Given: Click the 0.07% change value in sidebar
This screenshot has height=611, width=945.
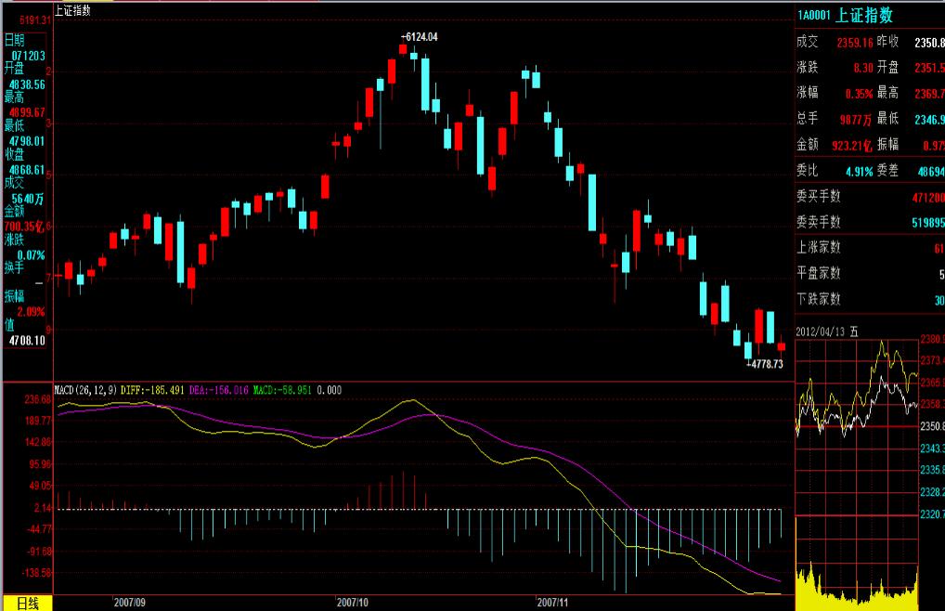Looking at the screenshot, I should click(x=32, y=255).
